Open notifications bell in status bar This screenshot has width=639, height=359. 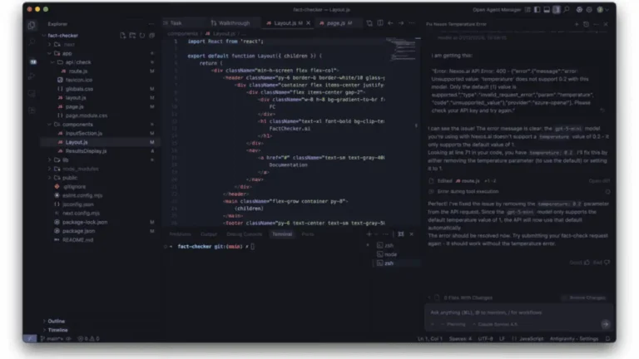click(607, 339)
